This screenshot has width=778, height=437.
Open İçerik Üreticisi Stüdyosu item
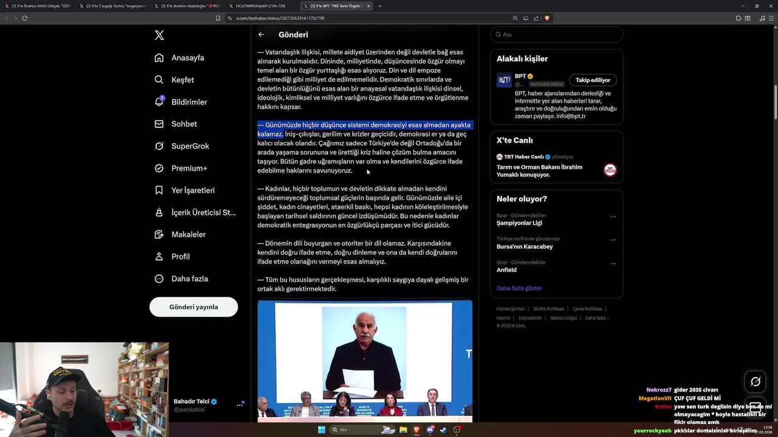194,212
